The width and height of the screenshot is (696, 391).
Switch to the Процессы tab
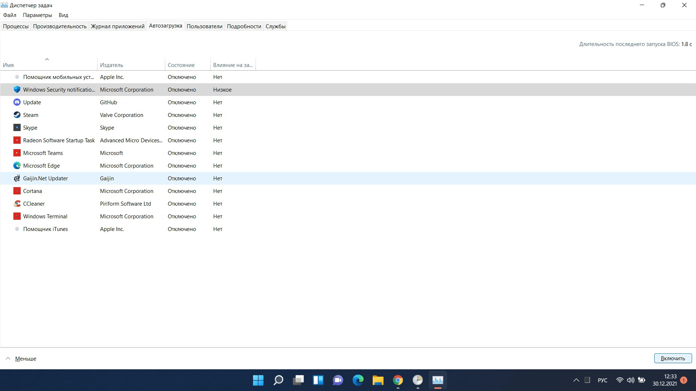coord(16,26)
